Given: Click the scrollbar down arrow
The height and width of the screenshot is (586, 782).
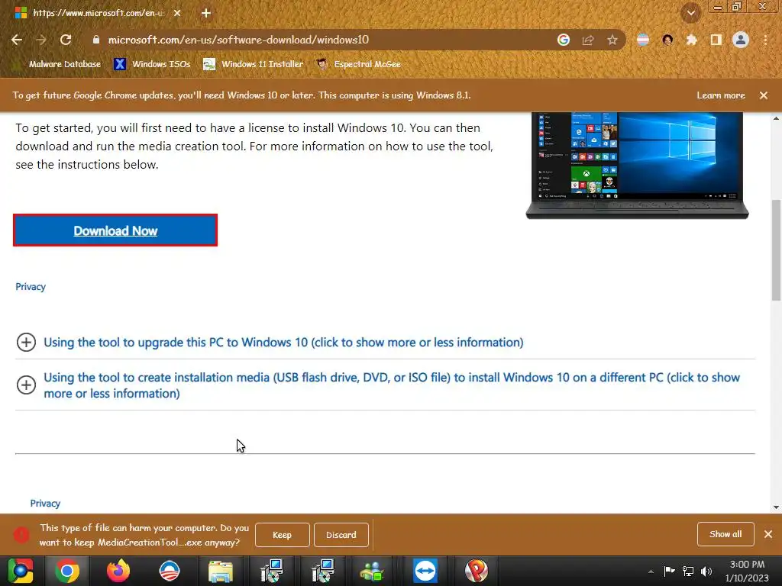Looking at the screenshot, I should (x=776, y=507).
